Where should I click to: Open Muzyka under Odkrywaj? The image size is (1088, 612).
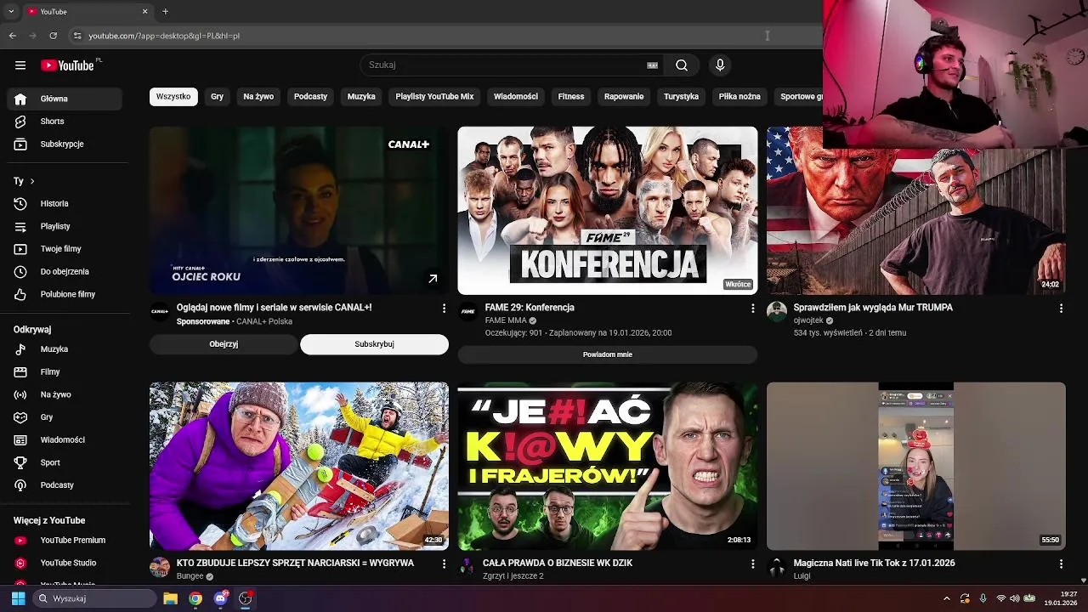tap(65, 349)
